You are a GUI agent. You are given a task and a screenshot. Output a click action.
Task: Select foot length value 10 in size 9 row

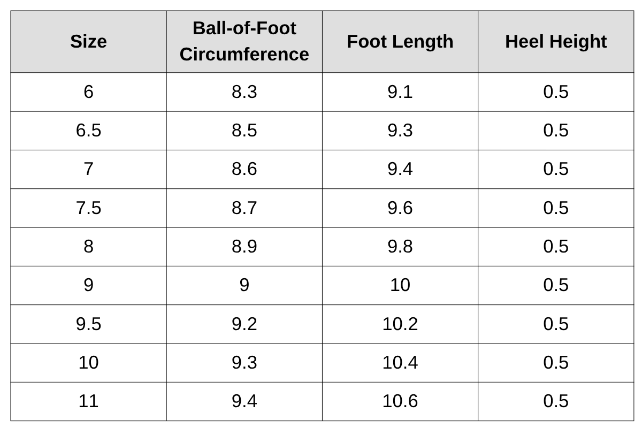pos(400,285)
